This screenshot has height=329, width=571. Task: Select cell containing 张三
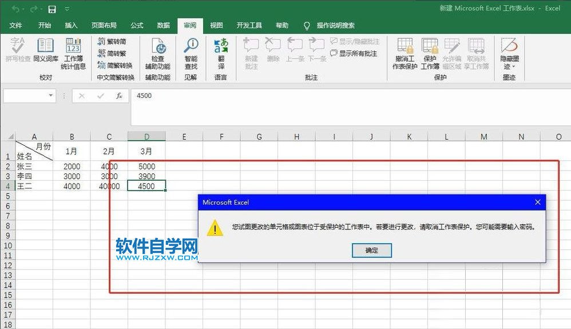coord(34,167)
